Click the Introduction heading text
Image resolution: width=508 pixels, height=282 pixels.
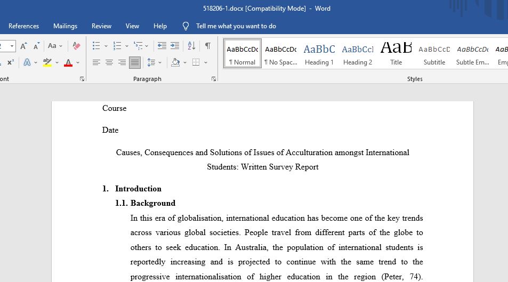coord(139,189)
